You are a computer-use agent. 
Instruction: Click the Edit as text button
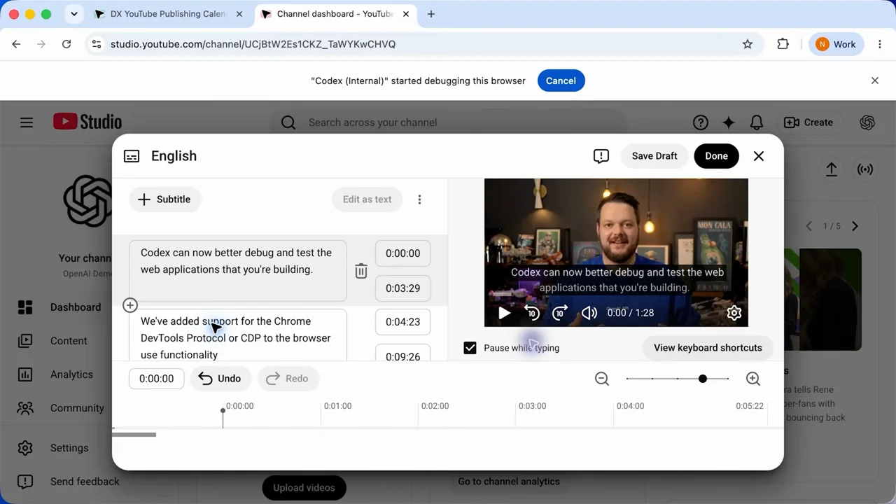click(367, 199)
